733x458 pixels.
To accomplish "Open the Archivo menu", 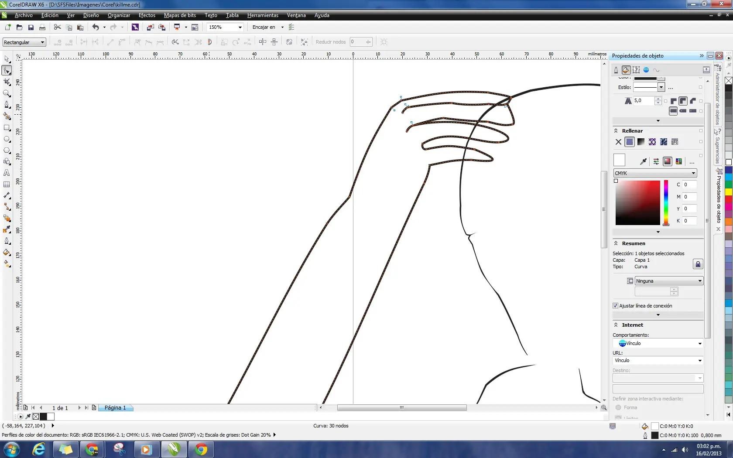I will tap(24, 15).
